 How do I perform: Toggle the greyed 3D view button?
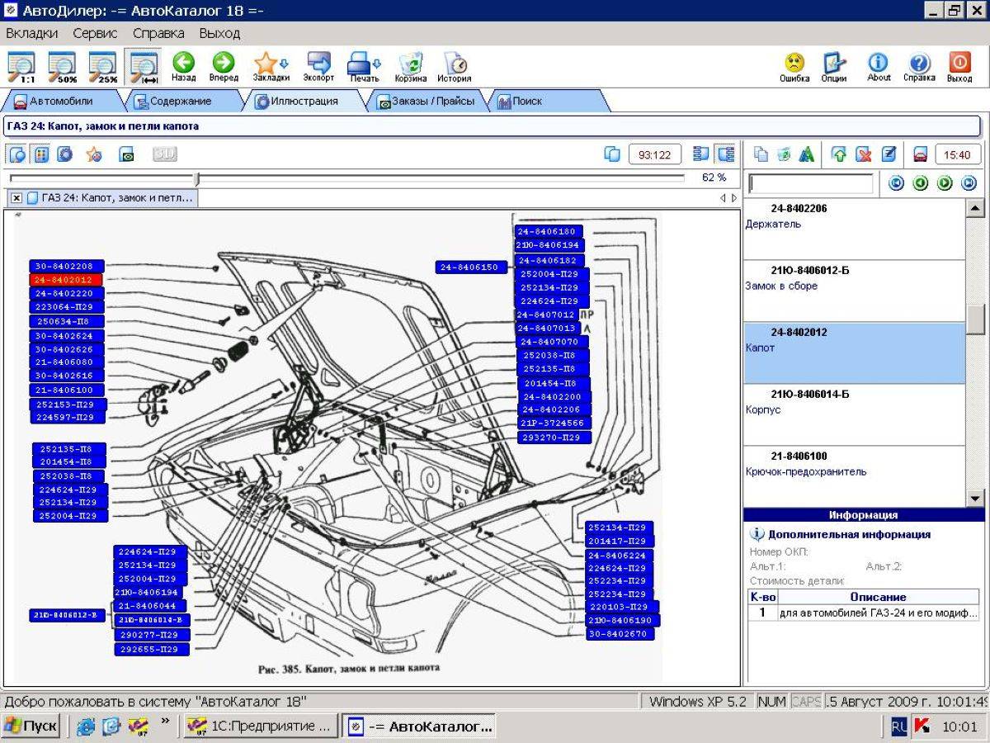(165, 154)
